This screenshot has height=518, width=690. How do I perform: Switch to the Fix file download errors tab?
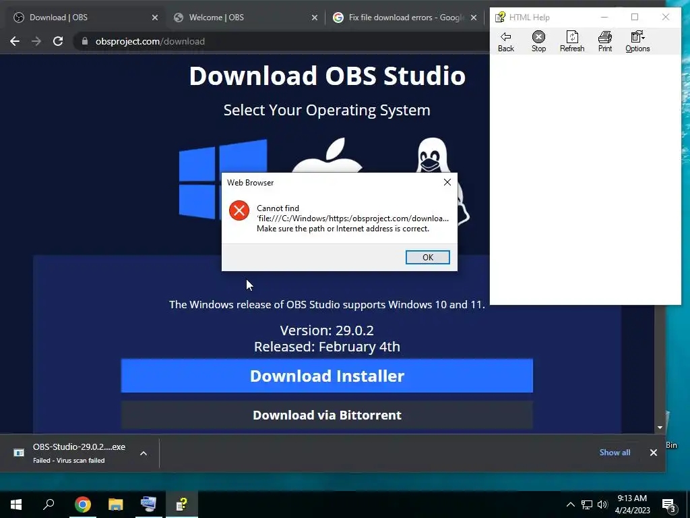[405, 18]
